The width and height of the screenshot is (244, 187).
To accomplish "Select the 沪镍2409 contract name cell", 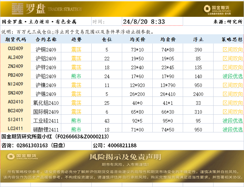I will 46,83.
